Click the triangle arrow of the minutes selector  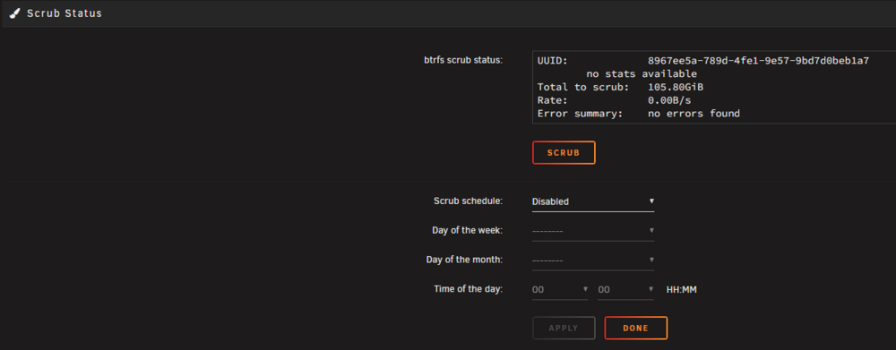[651, 289]
